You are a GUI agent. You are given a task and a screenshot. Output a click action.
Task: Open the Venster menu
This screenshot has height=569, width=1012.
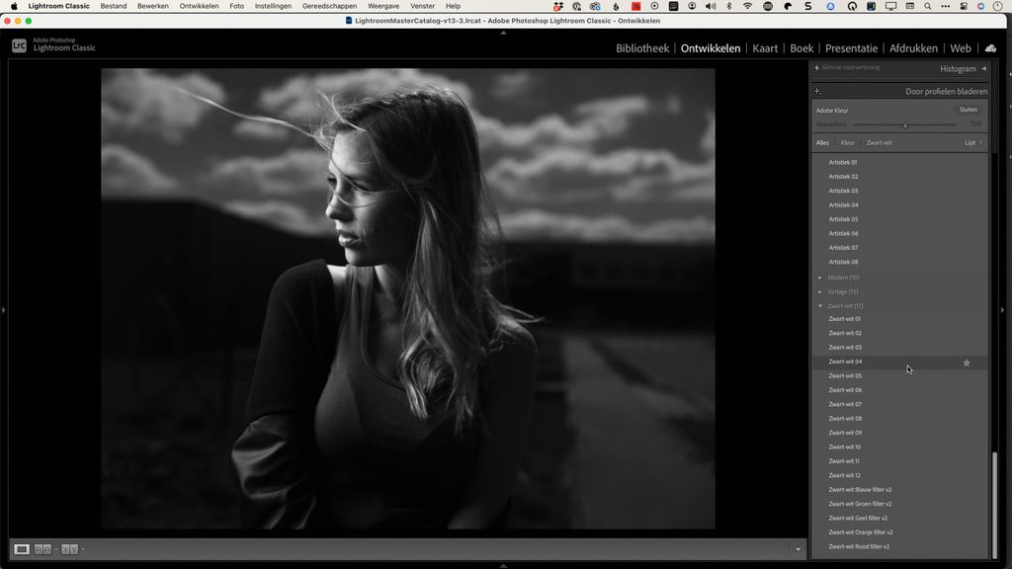click(x=423, y=6)
